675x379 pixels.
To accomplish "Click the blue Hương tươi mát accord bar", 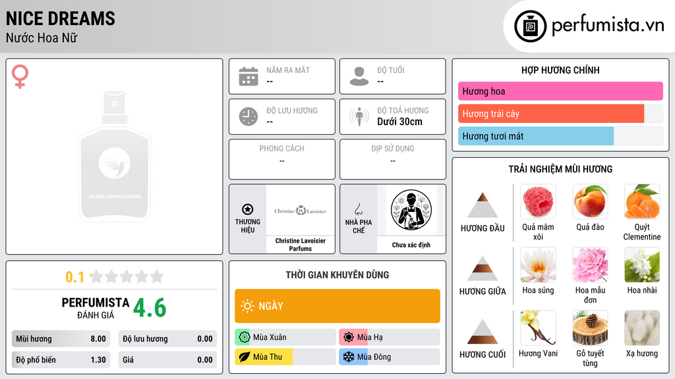I will 536,136.
